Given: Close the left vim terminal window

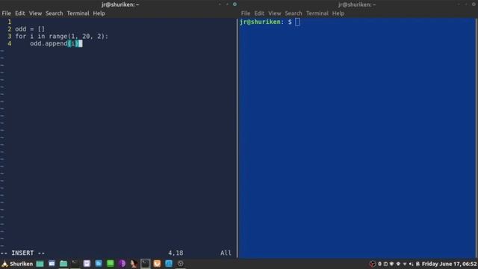Looking at the screenshot, I should click(x=235, y=4).
